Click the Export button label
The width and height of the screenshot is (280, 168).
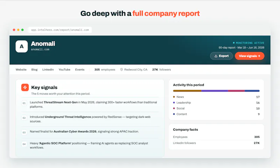224,56
